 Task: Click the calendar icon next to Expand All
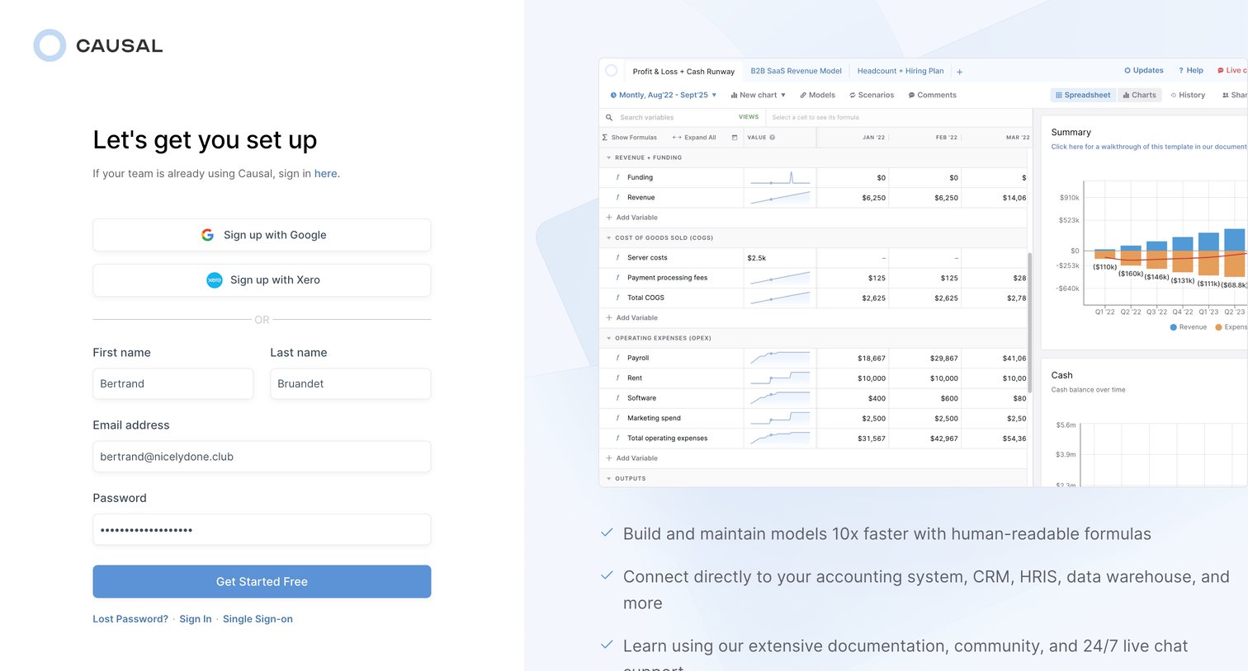(x=735, y=138)
